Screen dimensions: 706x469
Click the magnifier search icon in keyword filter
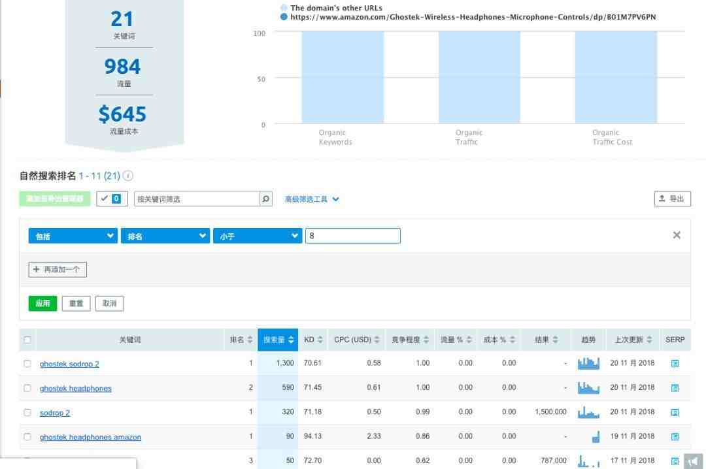pyautogui.click(x=265, y=199)
